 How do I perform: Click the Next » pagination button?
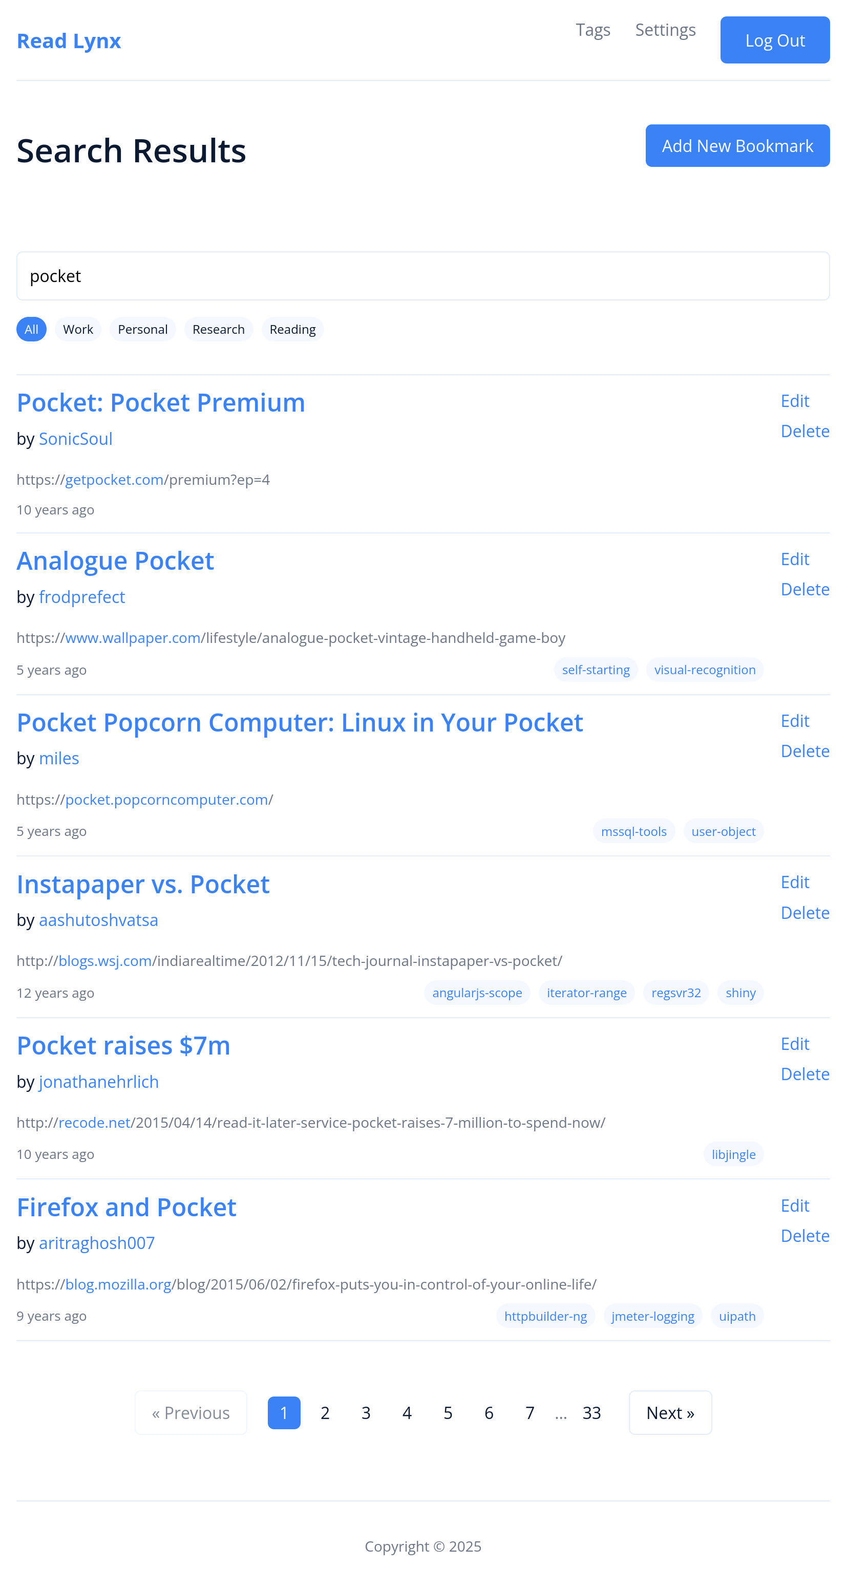(670, 1413)
